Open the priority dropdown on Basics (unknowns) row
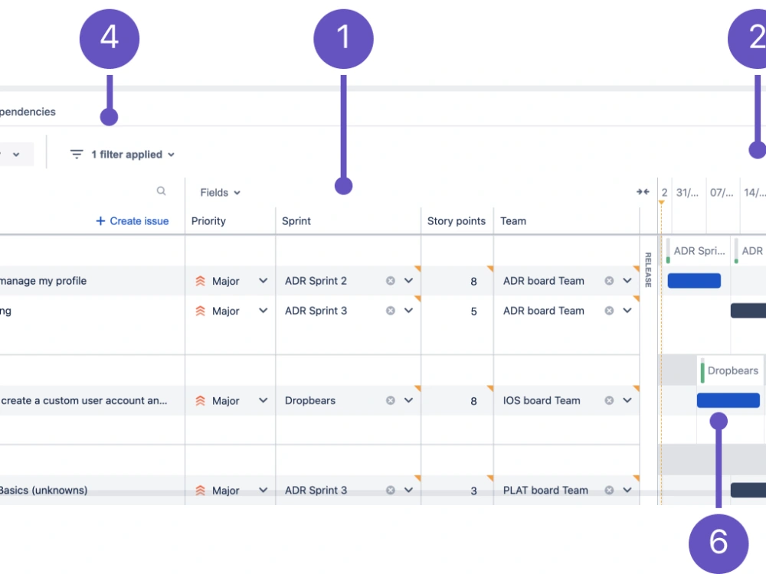 [263, 490]
